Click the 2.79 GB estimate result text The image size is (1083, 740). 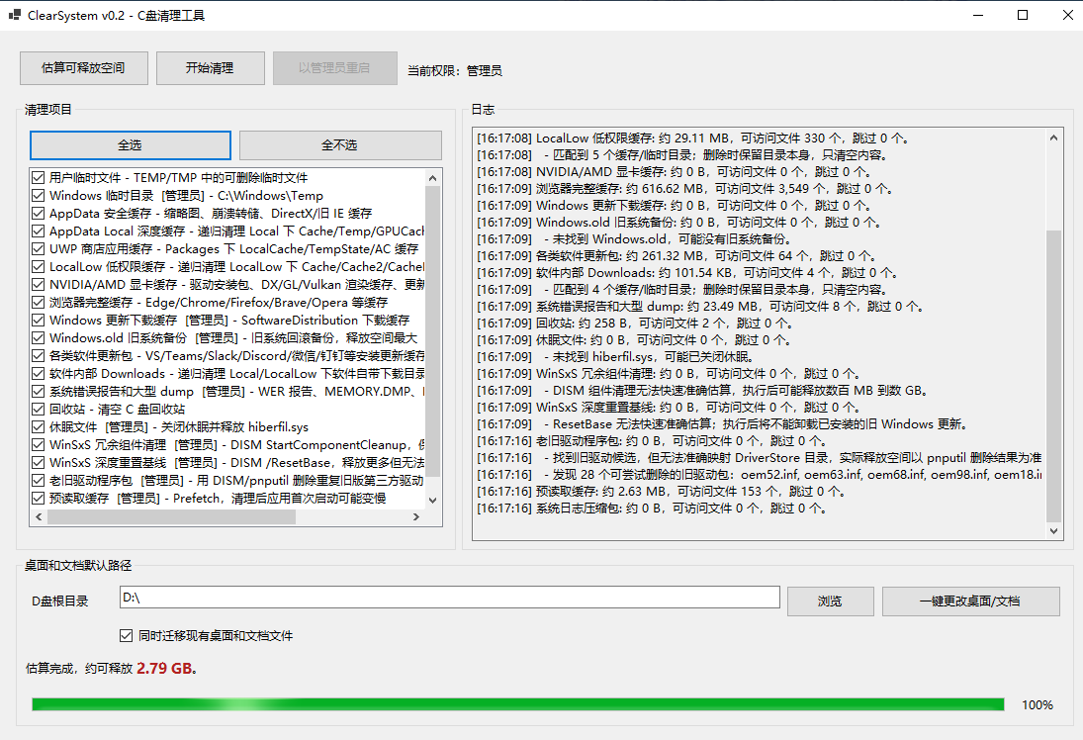(165, 668)
